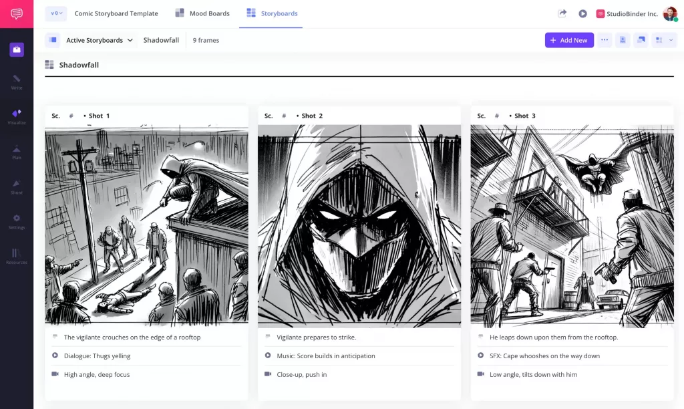Click the Add New button

(569, 40)
